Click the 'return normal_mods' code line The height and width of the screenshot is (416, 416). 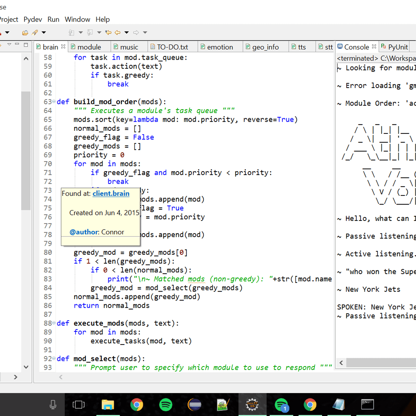click(x=112, y=305)
